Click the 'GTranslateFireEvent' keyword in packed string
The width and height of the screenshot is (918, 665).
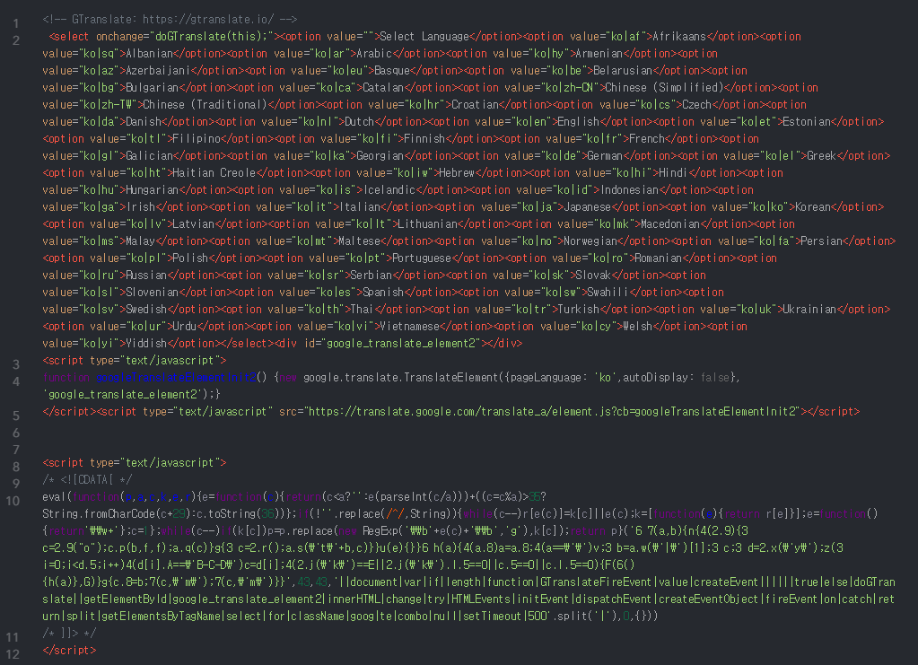click(x=596, y=582)
